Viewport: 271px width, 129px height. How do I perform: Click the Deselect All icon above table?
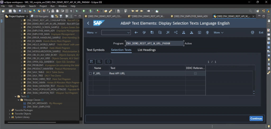click(99, 62)
